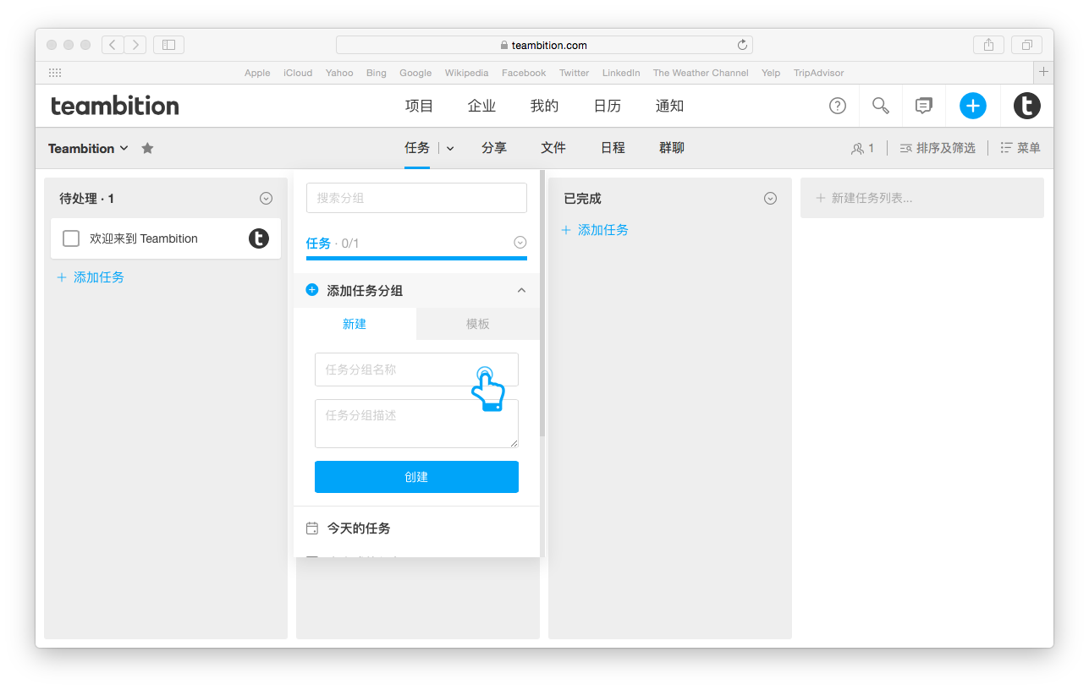Screen dimensions: 1089x690
Task: Open The Weather Channel bookmark
Action: (x=701, y=73)
